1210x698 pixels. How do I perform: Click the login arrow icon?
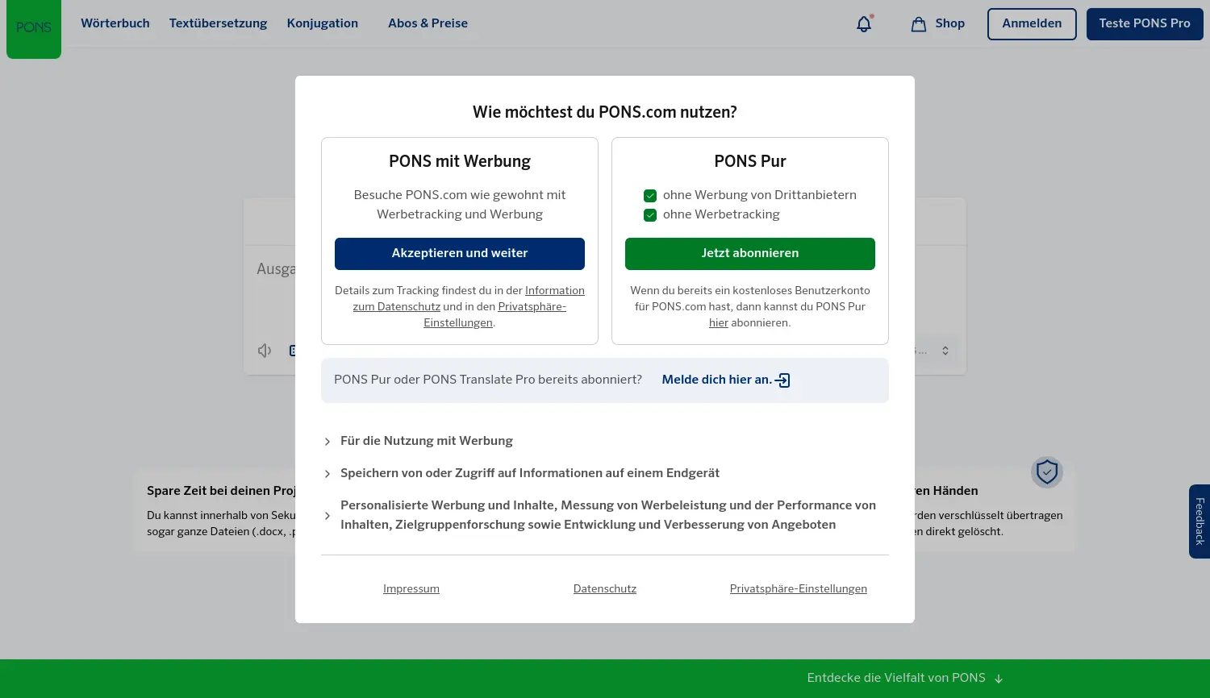(x=782, y=380)
